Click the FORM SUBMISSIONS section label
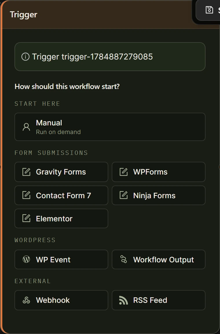220x334 pixels. coord(51,153)
